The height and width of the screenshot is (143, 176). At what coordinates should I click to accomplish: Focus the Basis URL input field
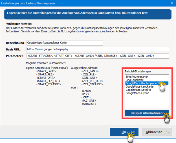[97, 49]
